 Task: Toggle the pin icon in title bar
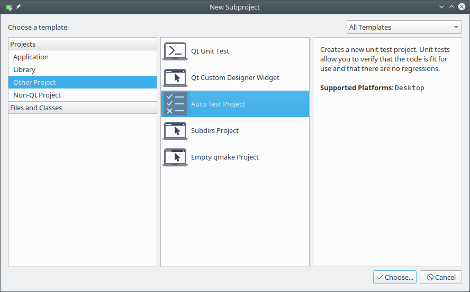coord(19,6)
